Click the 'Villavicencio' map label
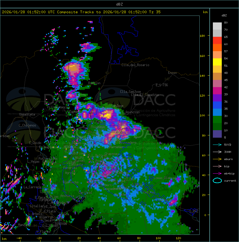Viewport: 239px width, 242px height. [58, 107]
